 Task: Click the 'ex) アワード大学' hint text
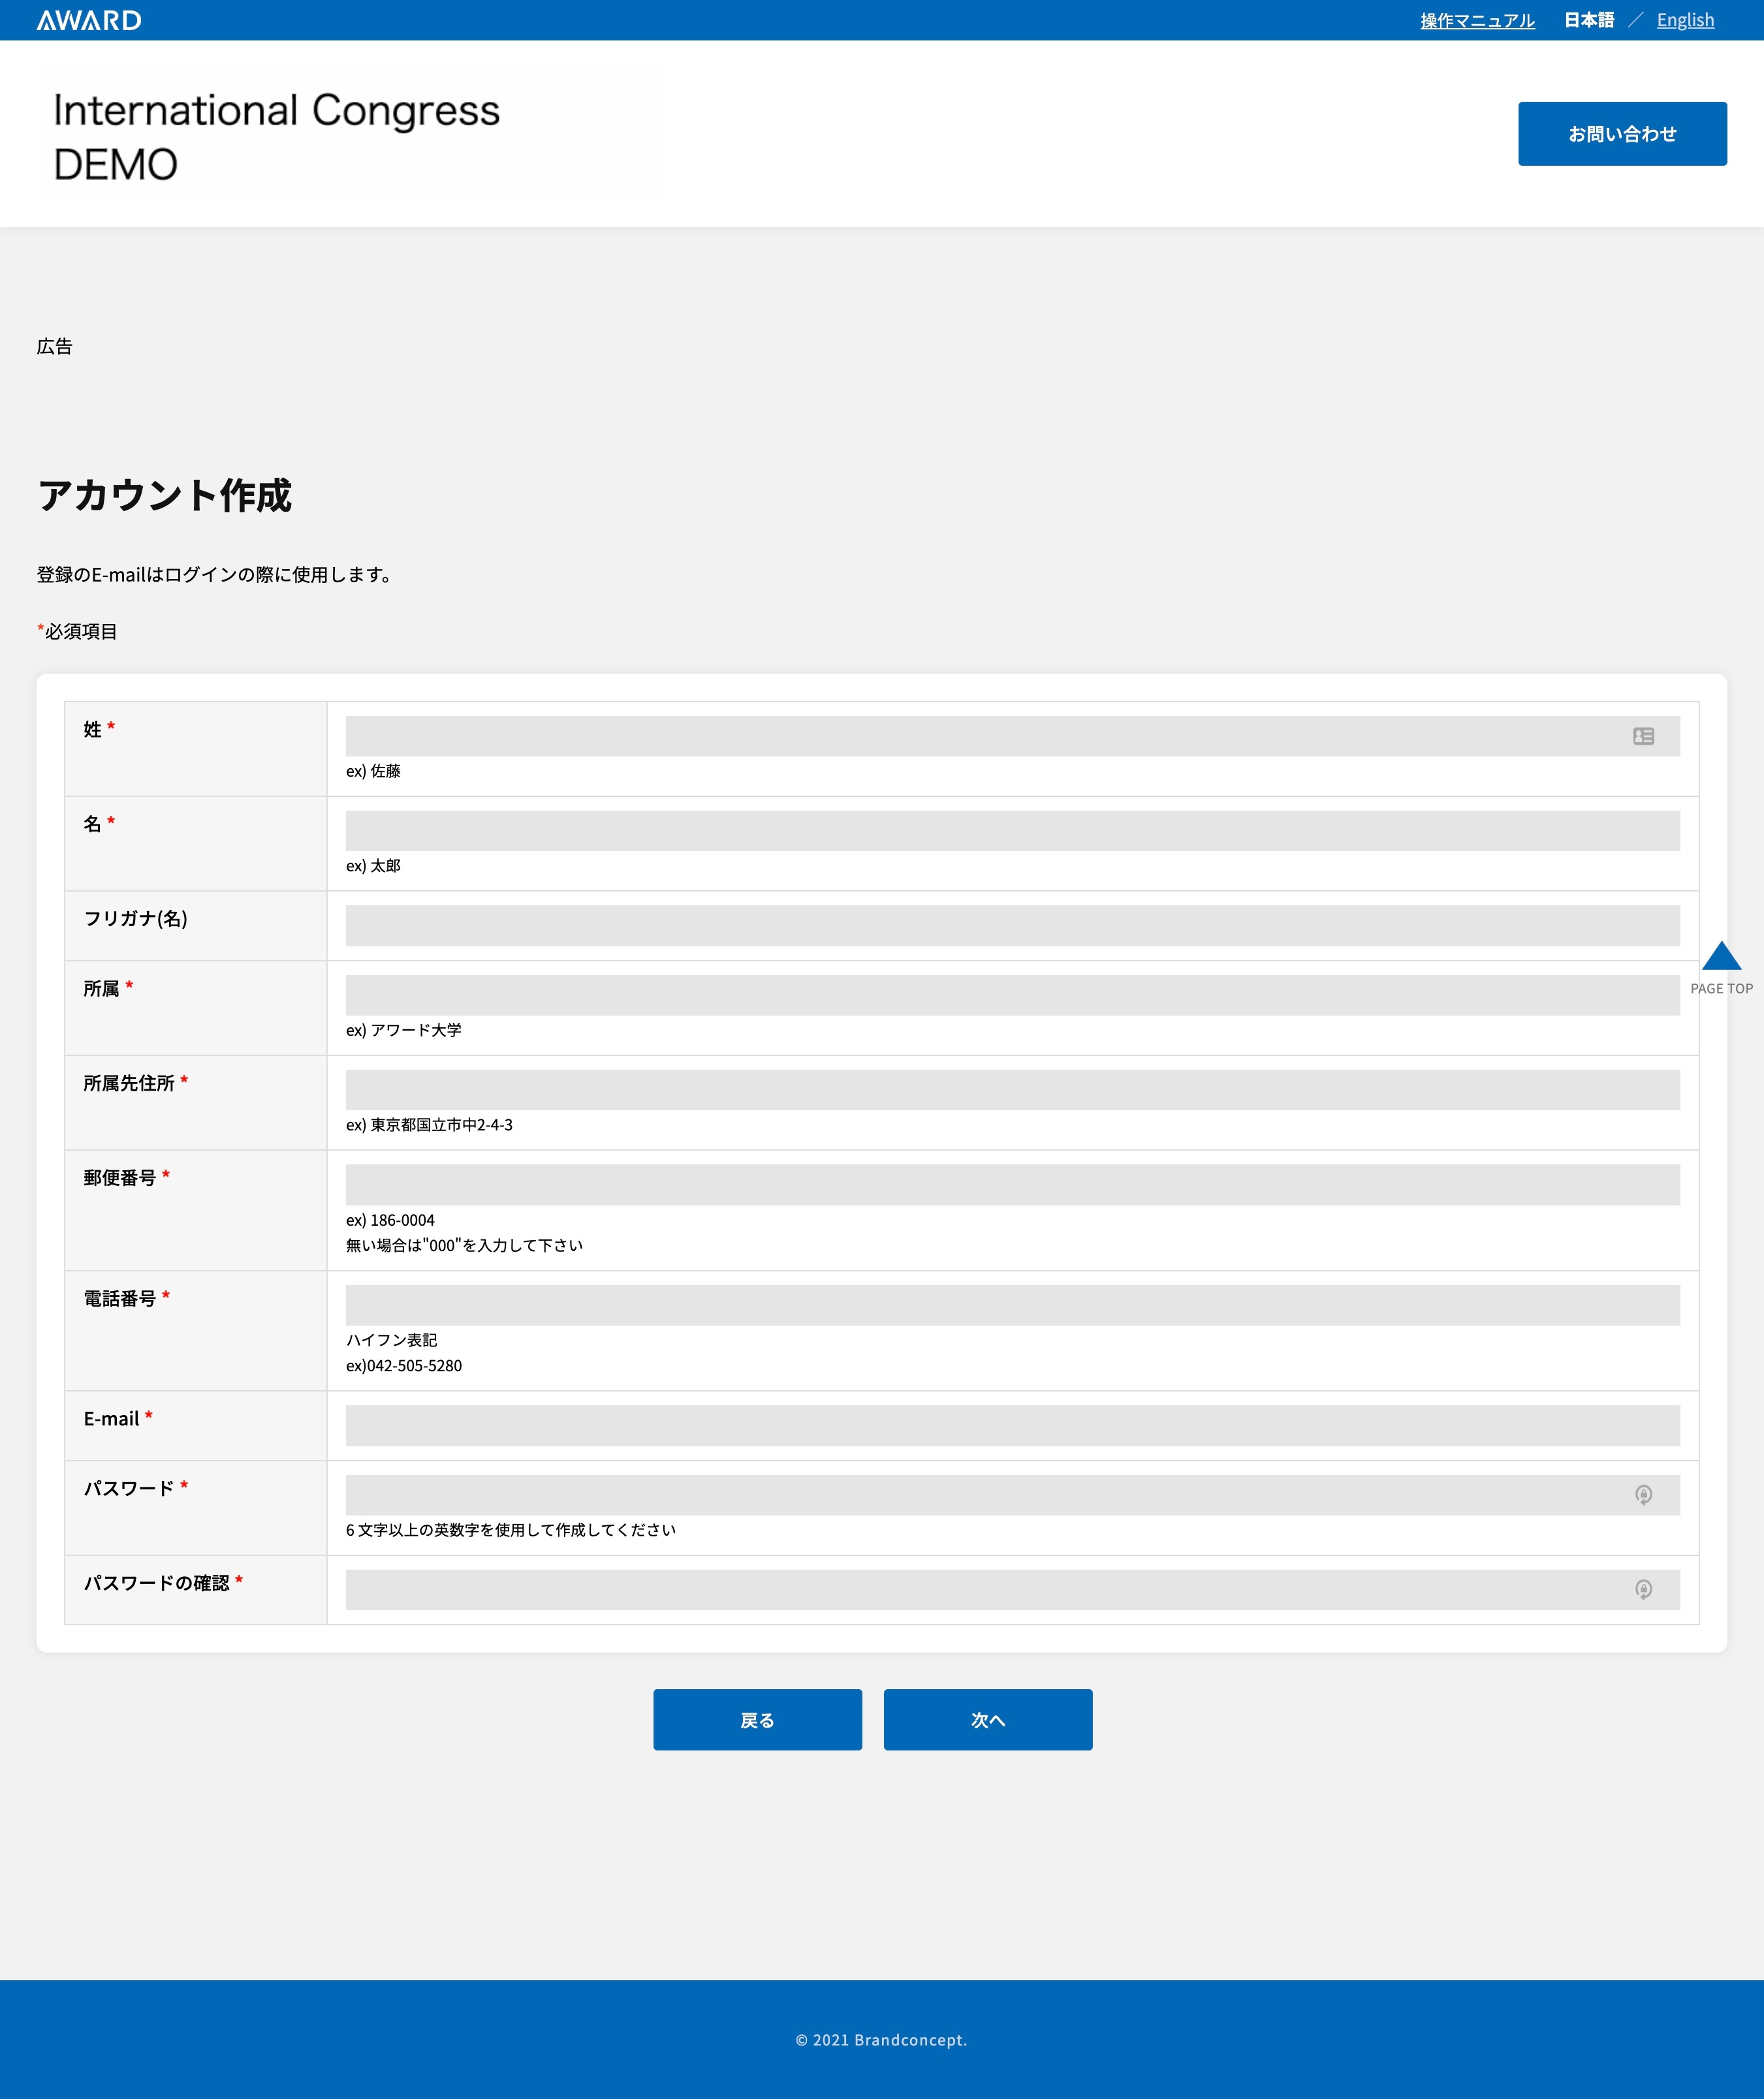(403, 1029)
